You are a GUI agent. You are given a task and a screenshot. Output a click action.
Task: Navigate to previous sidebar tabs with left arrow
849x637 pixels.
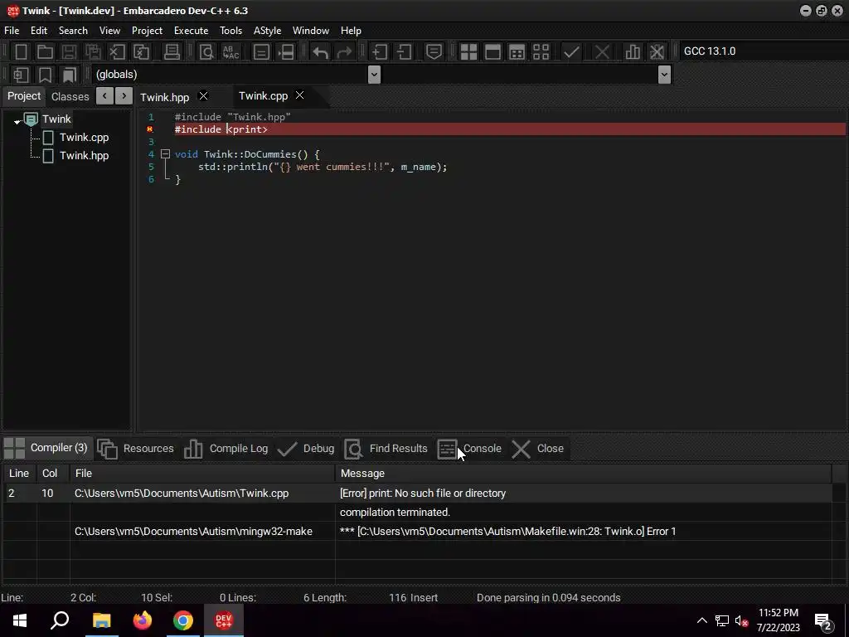104,96
